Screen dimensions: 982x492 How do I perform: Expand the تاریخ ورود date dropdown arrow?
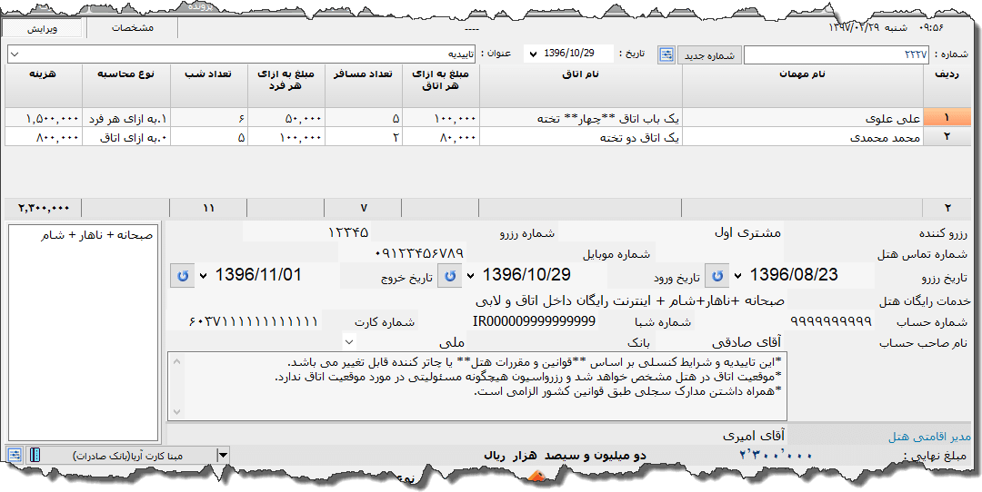pyautogui.click(x=472, y=276)
